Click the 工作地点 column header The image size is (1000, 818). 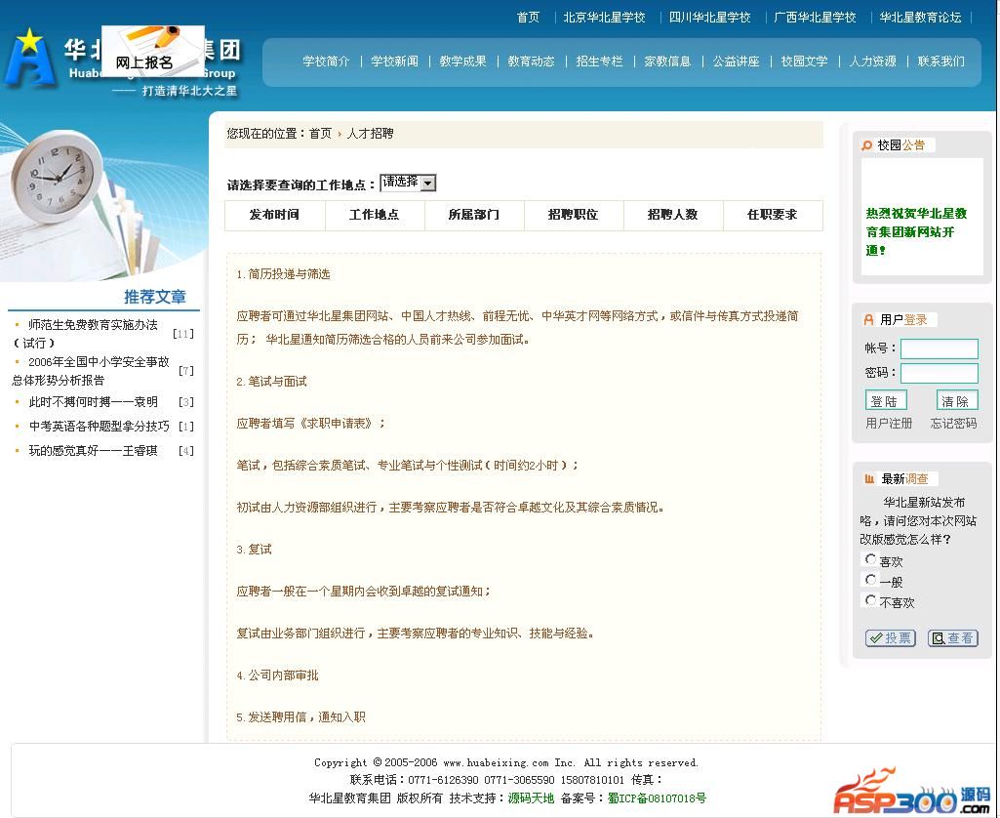[374, 215]
